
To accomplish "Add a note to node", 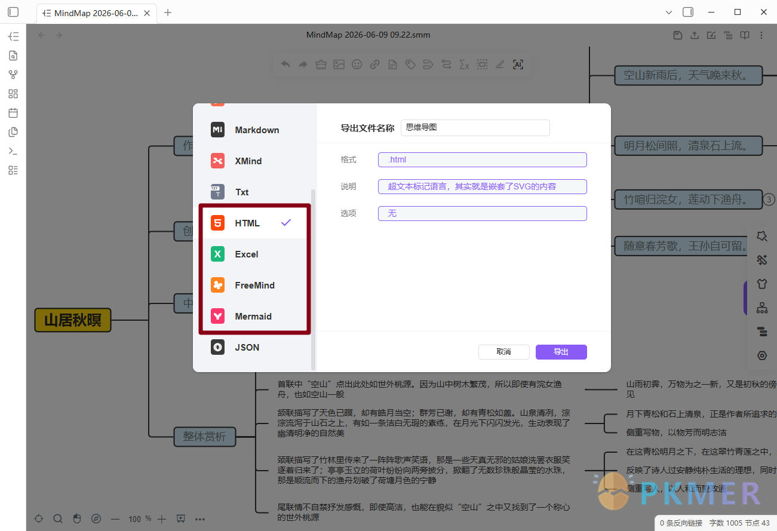I will point(392,65).
